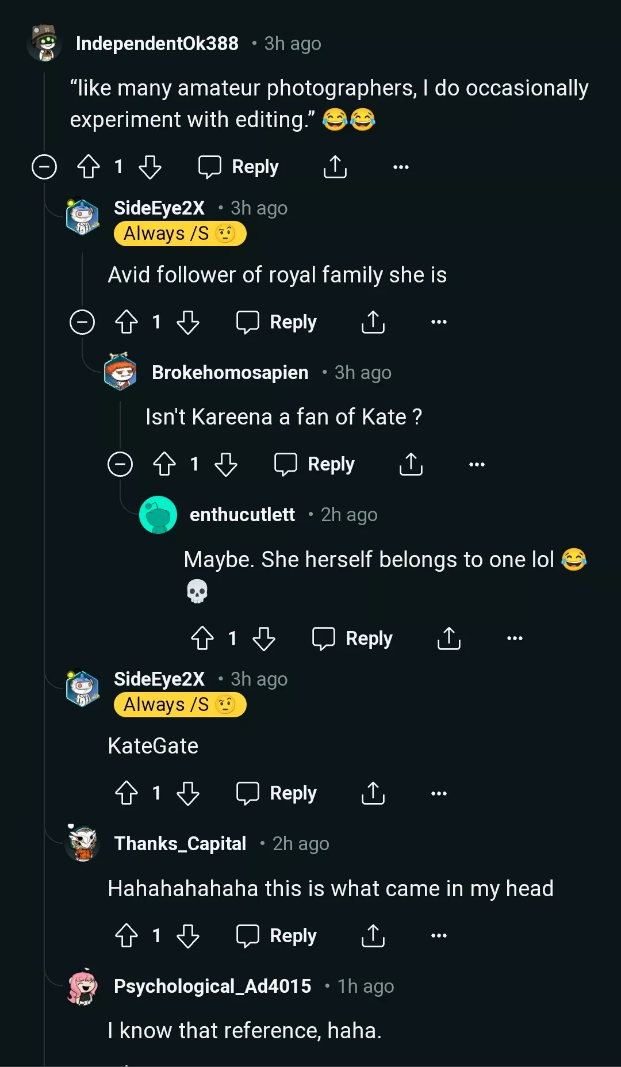
Task: Upvote the 'Avid follower of royal family' comment
Action: [x=126, y=322]
